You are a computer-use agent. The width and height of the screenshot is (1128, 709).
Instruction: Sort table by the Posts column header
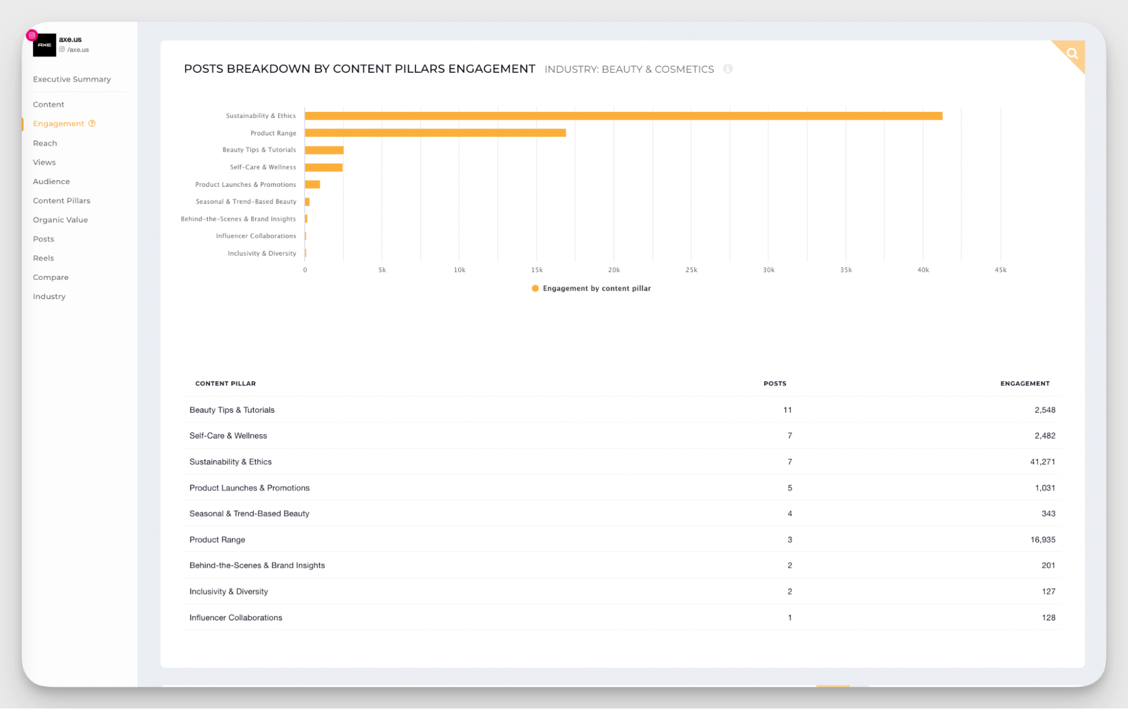(775, 383)
